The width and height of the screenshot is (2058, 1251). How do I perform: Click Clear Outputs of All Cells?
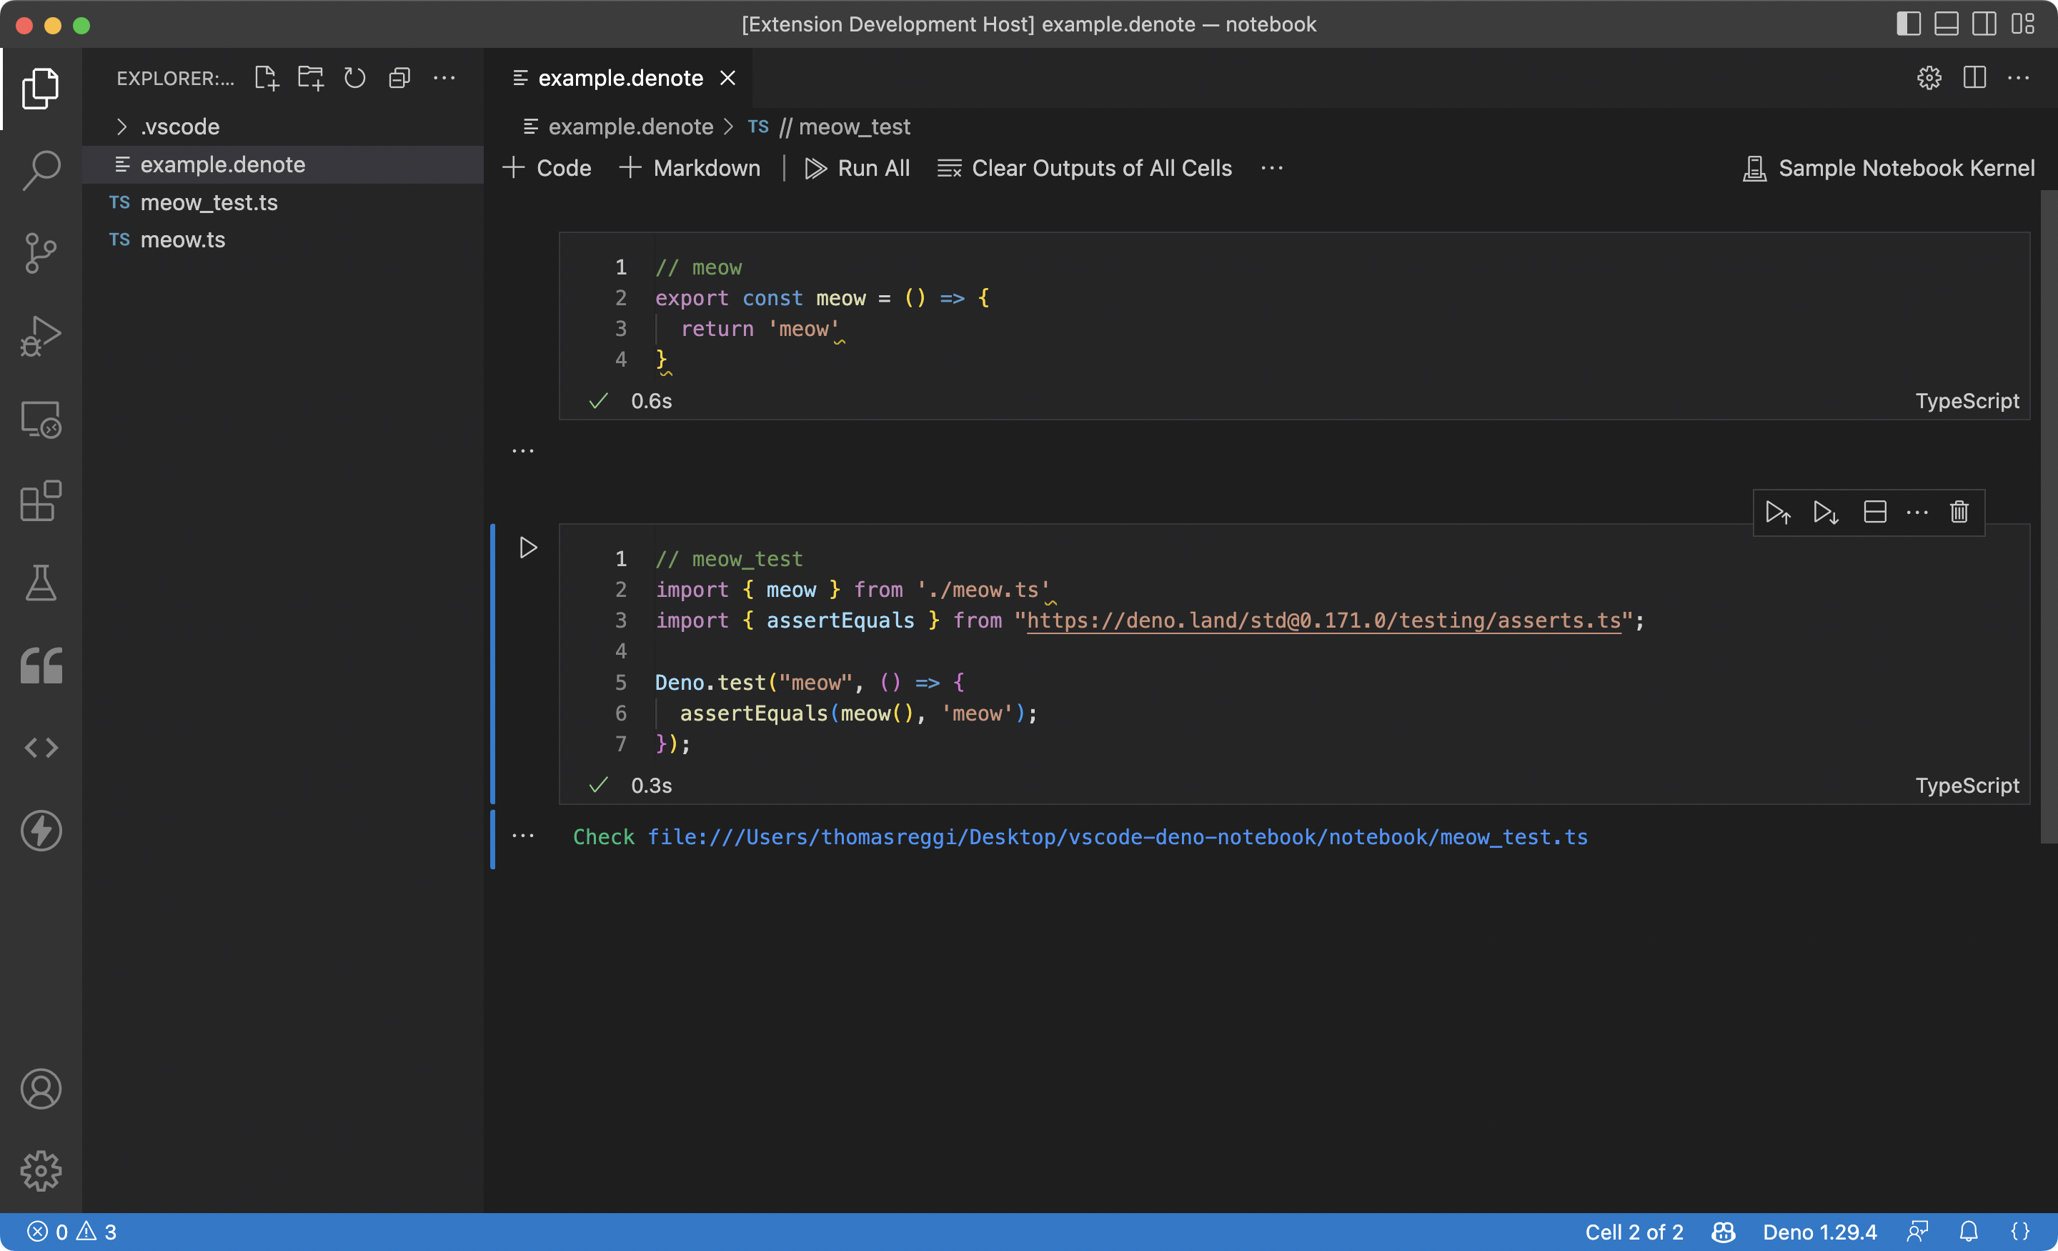pos(1085,168)
